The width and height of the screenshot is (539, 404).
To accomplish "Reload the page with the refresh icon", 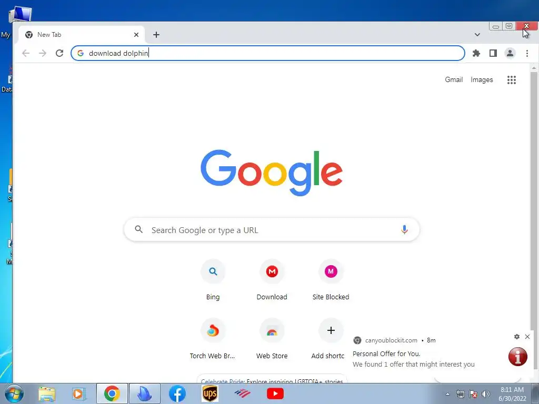I will tap(59, 53).
